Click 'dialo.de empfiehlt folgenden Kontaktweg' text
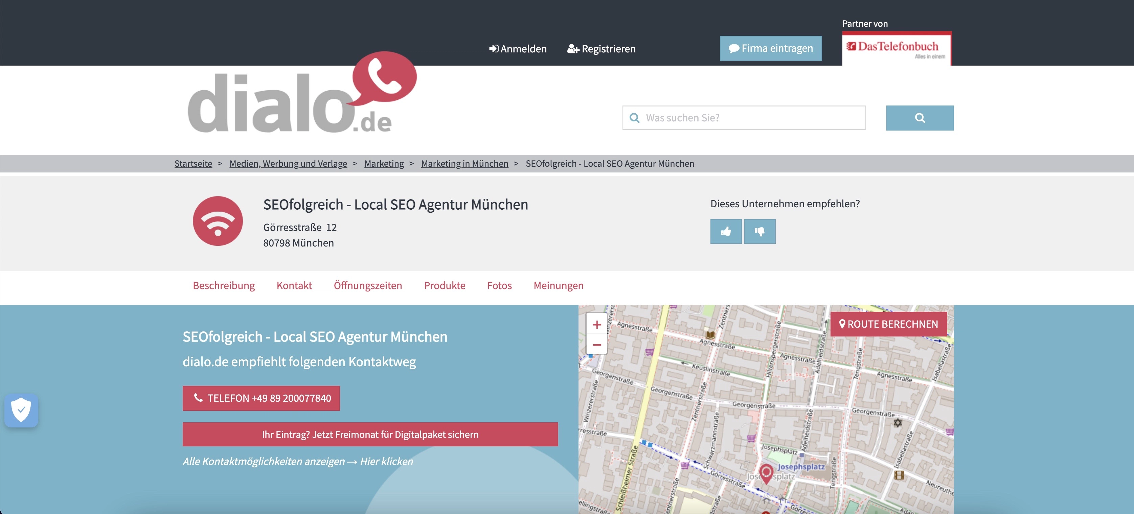 pyautogui.click(x=299, y=362)
